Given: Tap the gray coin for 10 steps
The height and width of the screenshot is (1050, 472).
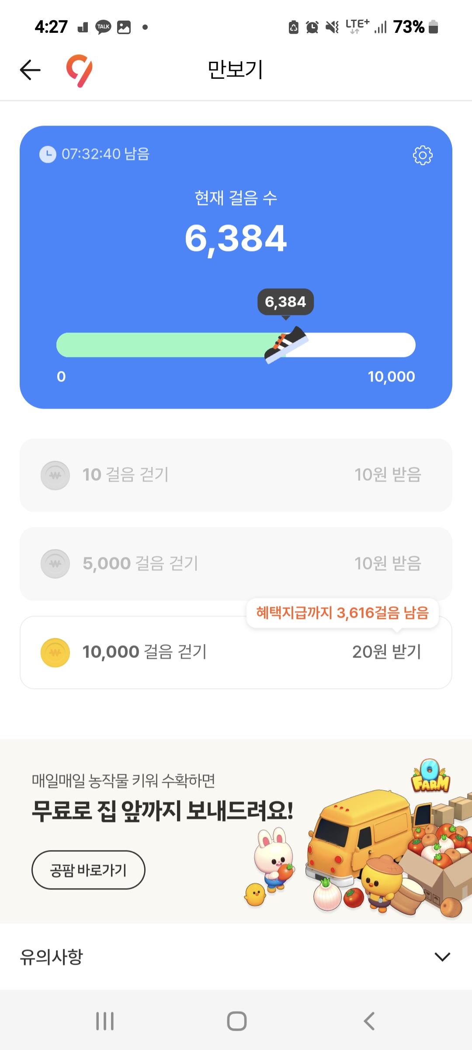Looking at the screenshot, I should pos(55,475).
